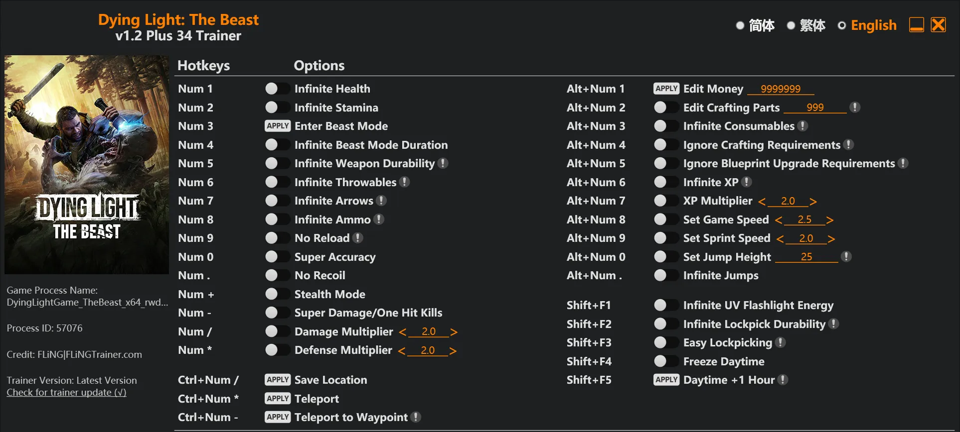960x432 pixels.
Task: Click the Edit Money value field
Action: pyautogui.click(x=781, y=89)
